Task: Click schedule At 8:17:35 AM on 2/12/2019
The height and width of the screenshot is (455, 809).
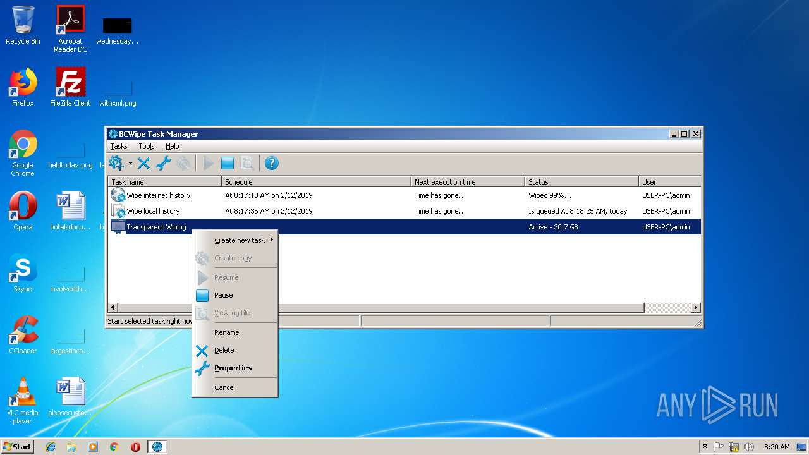Action: coord(269,211)
